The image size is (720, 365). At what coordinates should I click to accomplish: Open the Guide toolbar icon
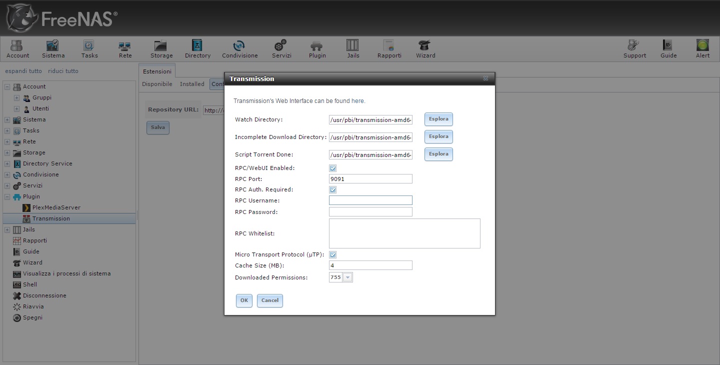[668, 49]
